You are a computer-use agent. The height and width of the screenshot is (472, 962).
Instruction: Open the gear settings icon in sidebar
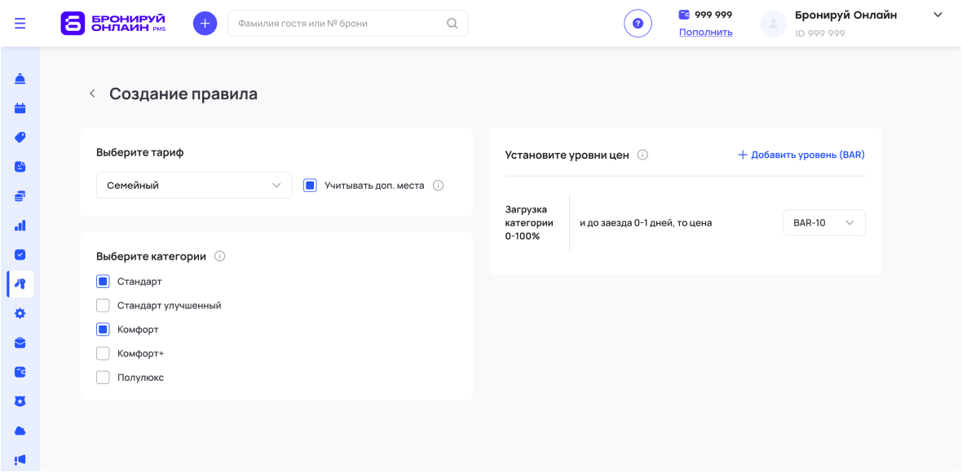pos(20,313)
